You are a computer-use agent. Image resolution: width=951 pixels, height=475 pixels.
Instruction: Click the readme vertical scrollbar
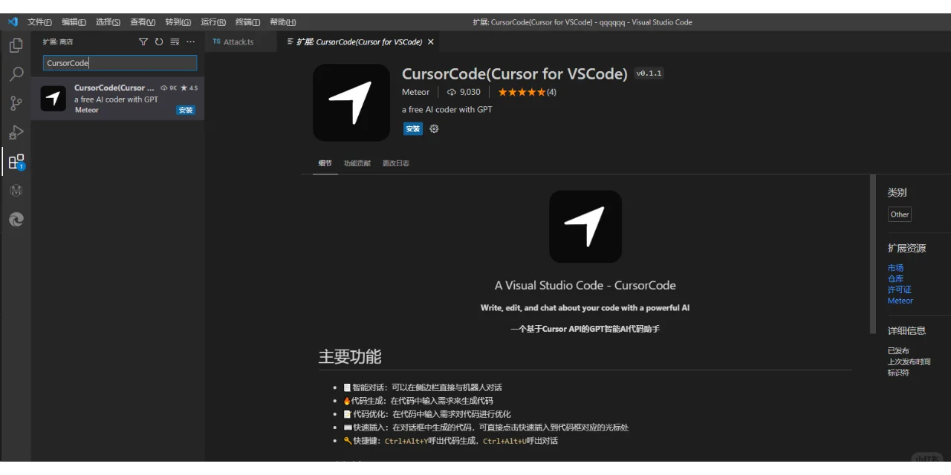coord(874,255)
